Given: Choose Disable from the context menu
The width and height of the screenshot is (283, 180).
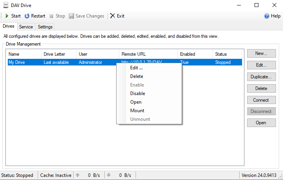Looking at the screenshot, I should click(x=138, y=94).
